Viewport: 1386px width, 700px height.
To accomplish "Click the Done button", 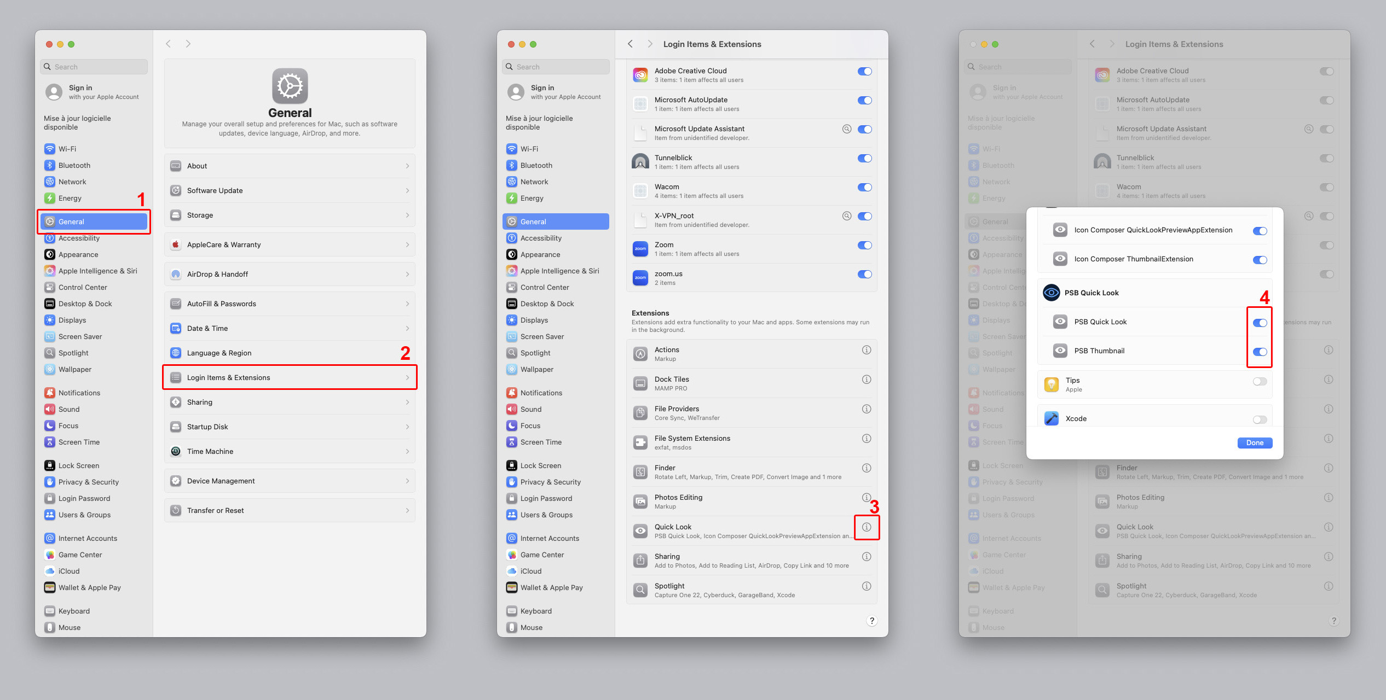I will pos(1254,443).
